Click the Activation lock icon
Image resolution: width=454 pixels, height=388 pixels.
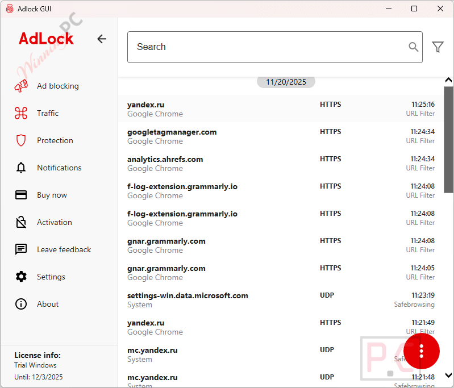pos(21,222)
